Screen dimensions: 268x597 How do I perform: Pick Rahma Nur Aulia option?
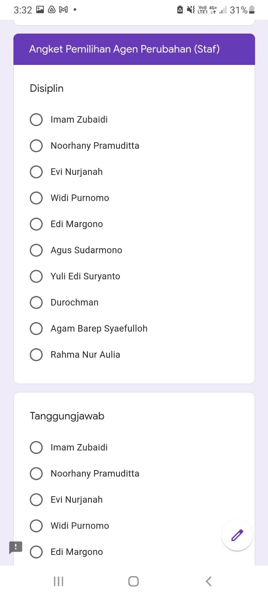click(x=36, y=355)
